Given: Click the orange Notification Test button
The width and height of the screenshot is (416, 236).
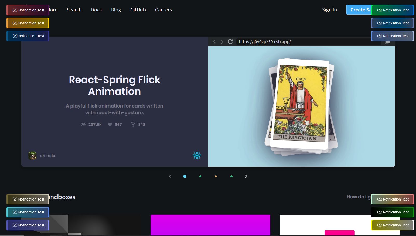Looking at the screenshot, I should pos(28,23).
